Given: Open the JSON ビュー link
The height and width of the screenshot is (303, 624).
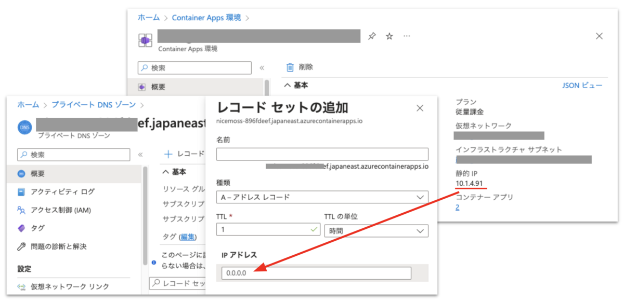Looking at the screenshot, I should pyautogui.click(x=582, y=85).
